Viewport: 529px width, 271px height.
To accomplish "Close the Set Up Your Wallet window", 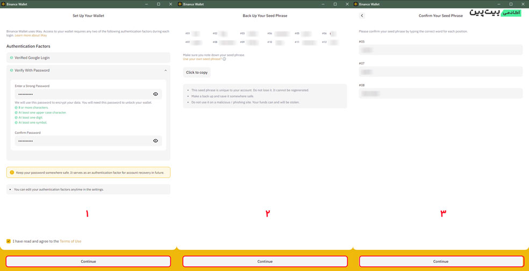I will coord(170,4).
